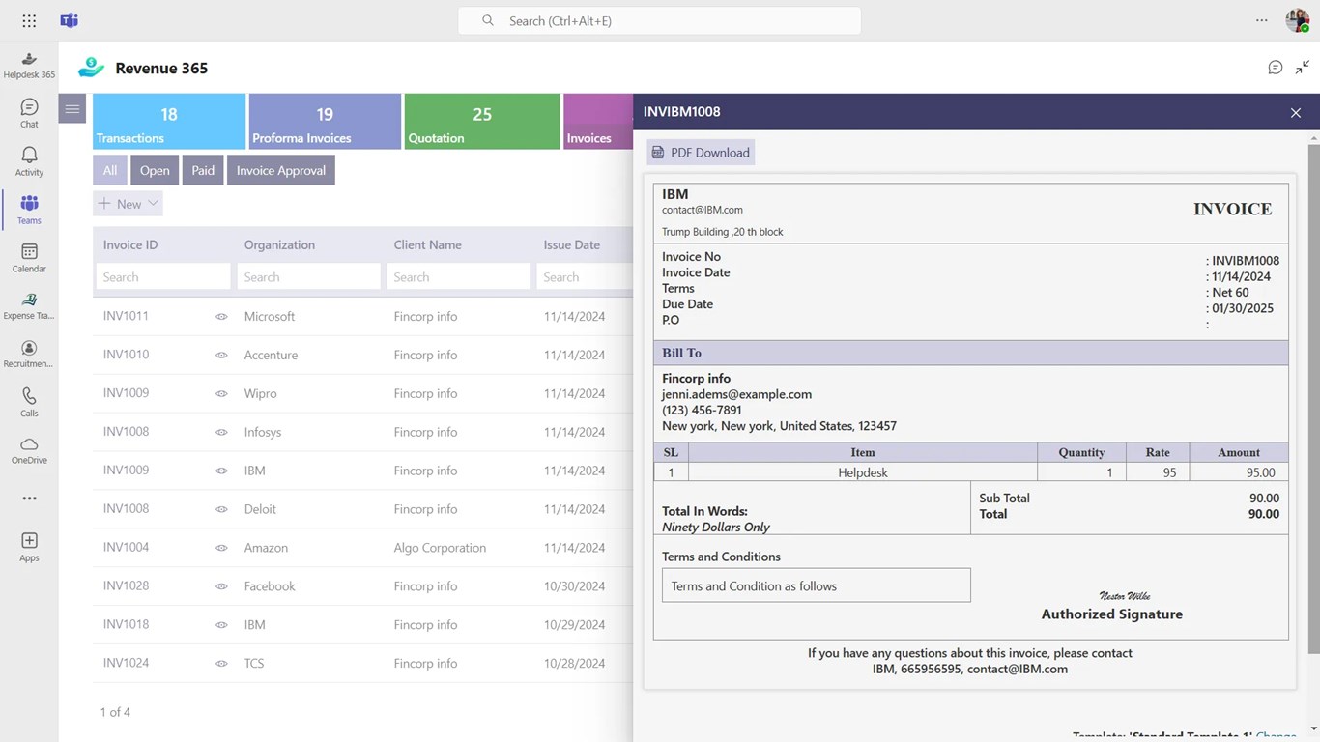This screenshot has width=1320, height=742.
Task: Click the Microsoft Teams logo icon
Action: [69, 20]
